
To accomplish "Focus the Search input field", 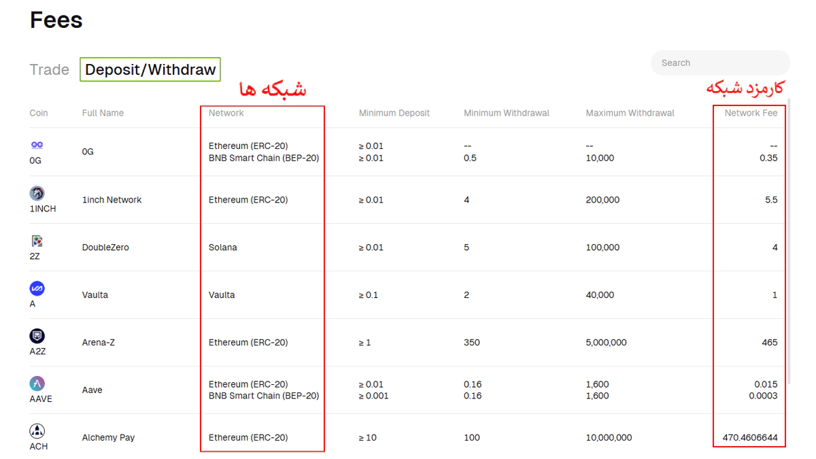I will pos(719,63).
